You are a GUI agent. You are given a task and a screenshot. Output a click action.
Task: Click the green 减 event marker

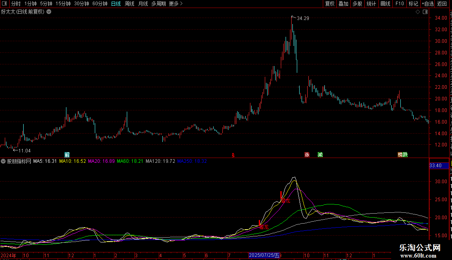(320, 155)
